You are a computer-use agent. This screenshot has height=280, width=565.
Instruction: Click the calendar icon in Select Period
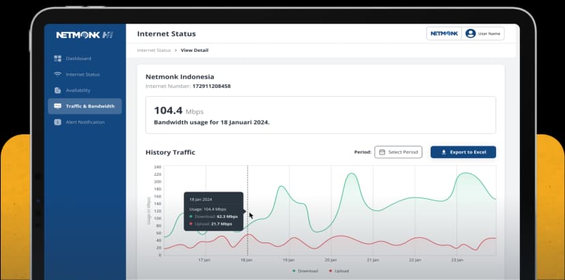click(382, 152)
